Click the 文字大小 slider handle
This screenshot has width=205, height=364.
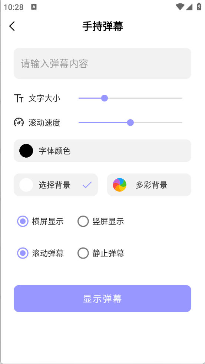click(x=105, y=98)
